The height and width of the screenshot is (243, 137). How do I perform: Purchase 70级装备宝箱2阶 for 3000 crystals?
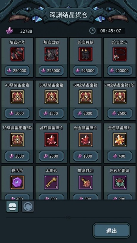(x=17, y=156)
